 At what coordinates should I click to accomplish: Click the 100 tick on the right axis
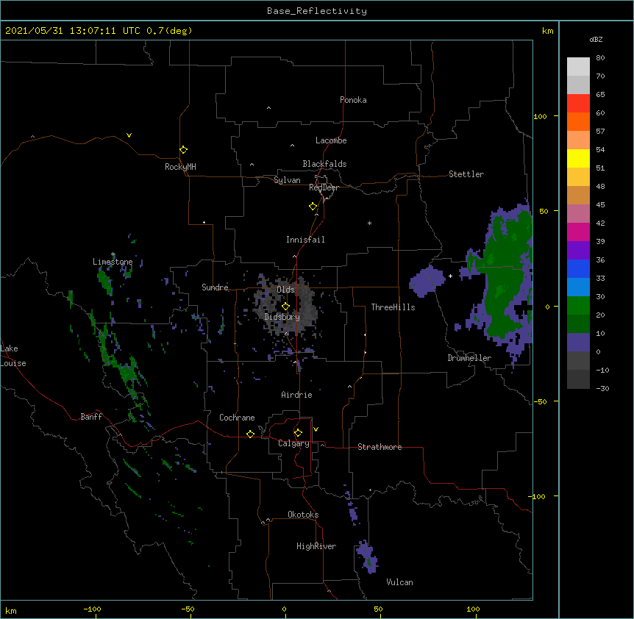coord(540,116)
